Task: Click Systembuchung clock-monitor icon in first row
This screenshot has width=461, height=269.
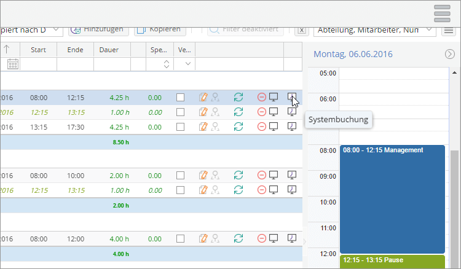Action: pyautogui.click(x=292, y=97)
